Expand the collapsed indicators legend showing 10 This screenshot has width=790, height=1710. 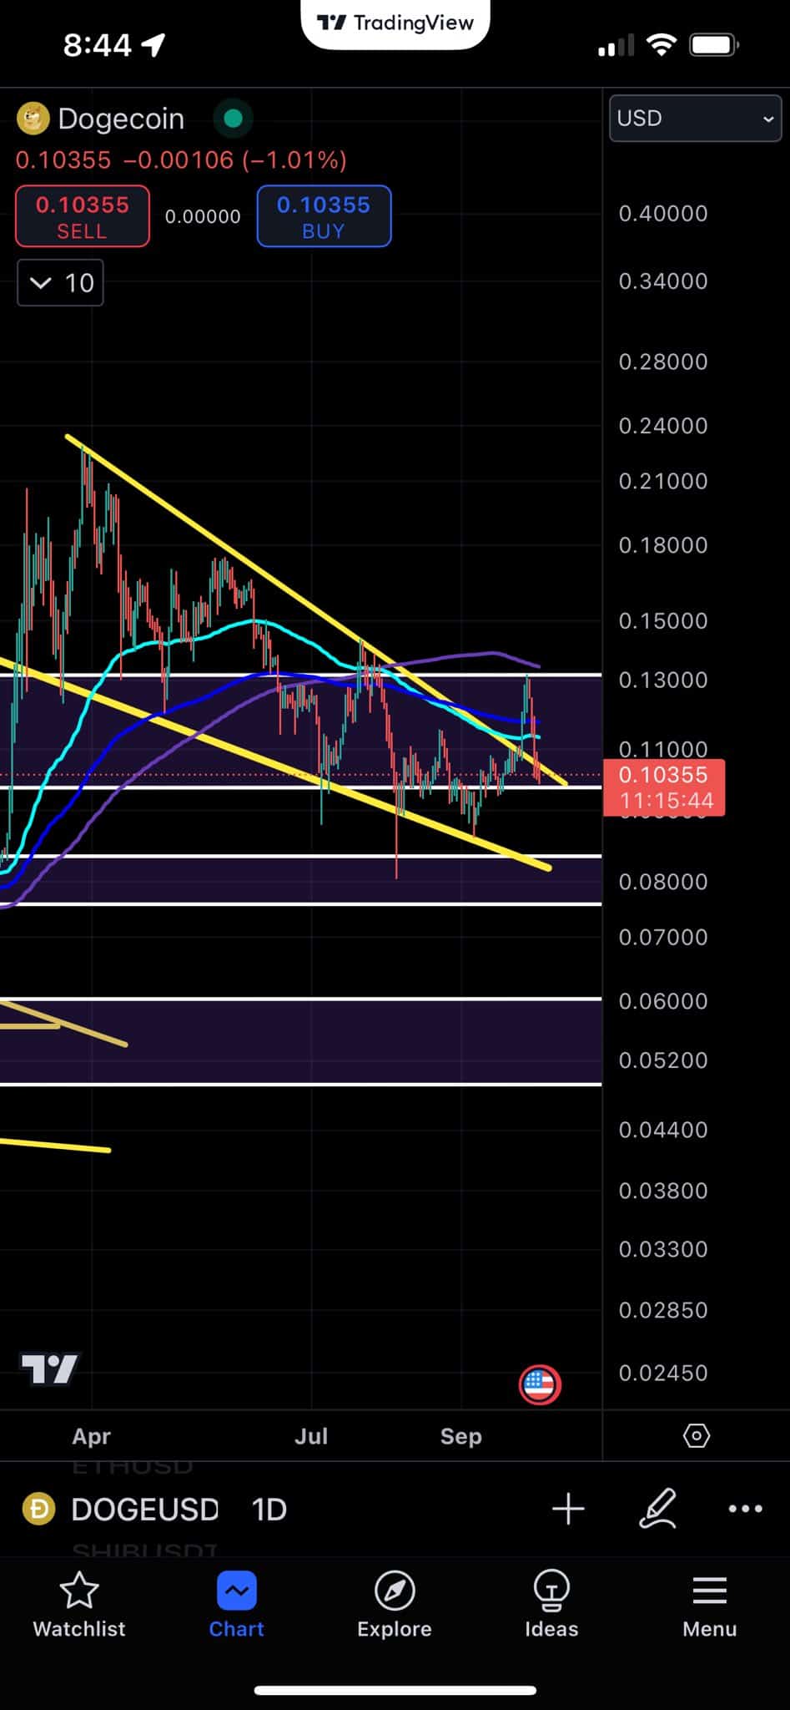[61, 283]
